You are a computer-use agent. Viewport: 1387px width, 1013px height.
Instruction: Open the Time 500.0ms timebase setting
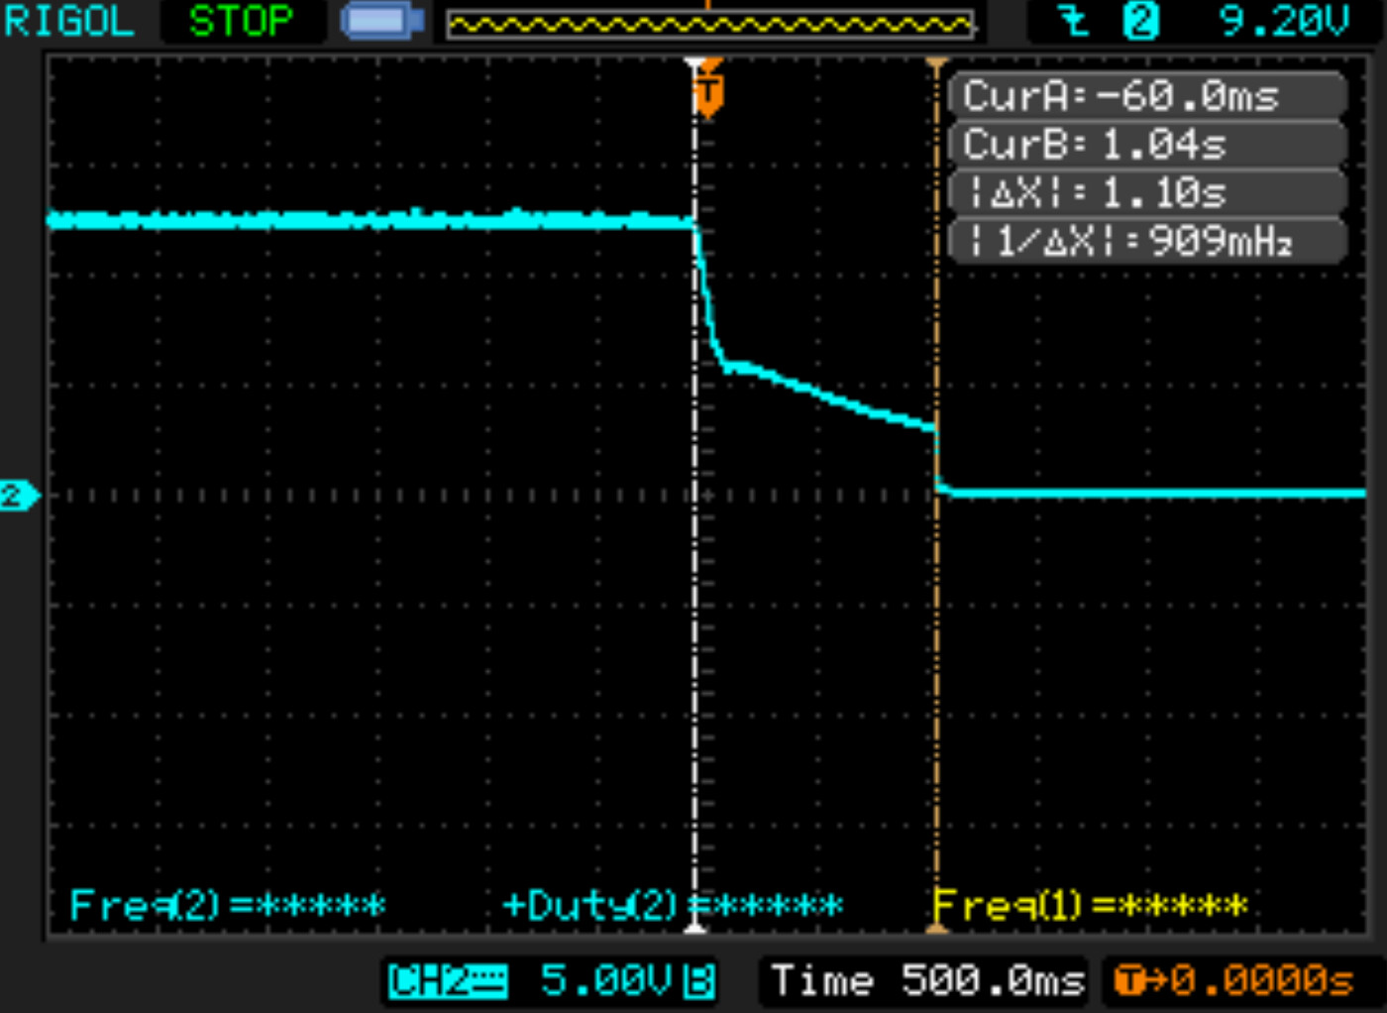click(925, 981)
